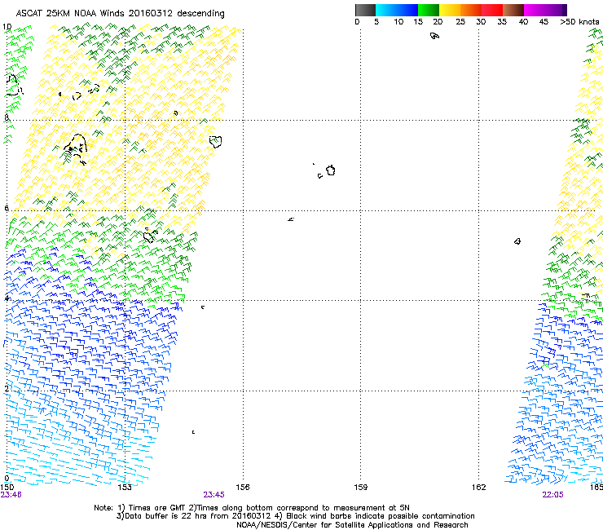Viewport: 603px width, 530px height.
Task: Click the gray 0-5 knots color bar segment
Action: pos(365,10)
